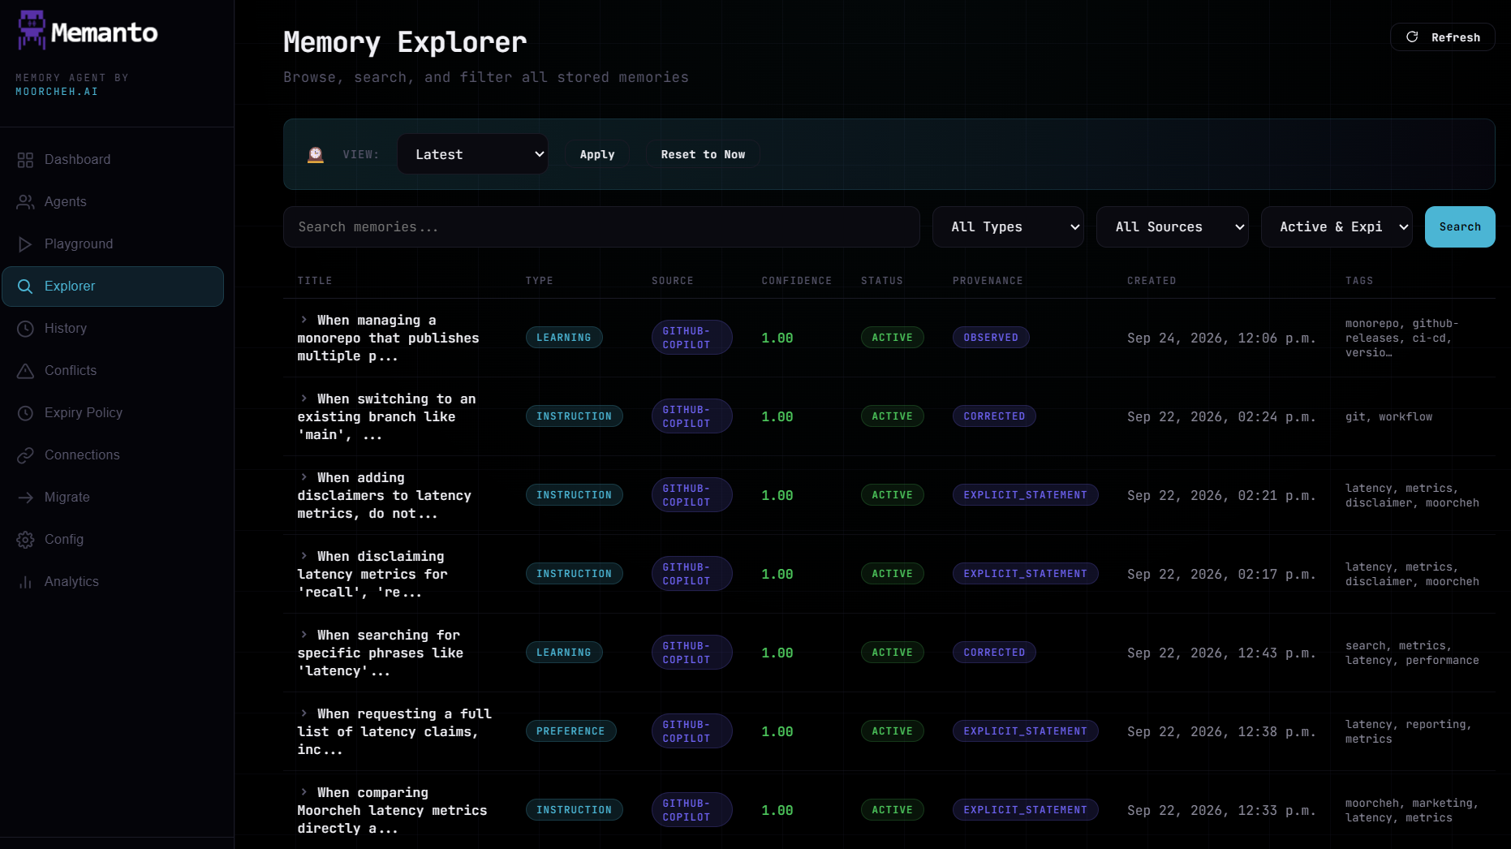Click the Config gear icon

click(25, 540)
